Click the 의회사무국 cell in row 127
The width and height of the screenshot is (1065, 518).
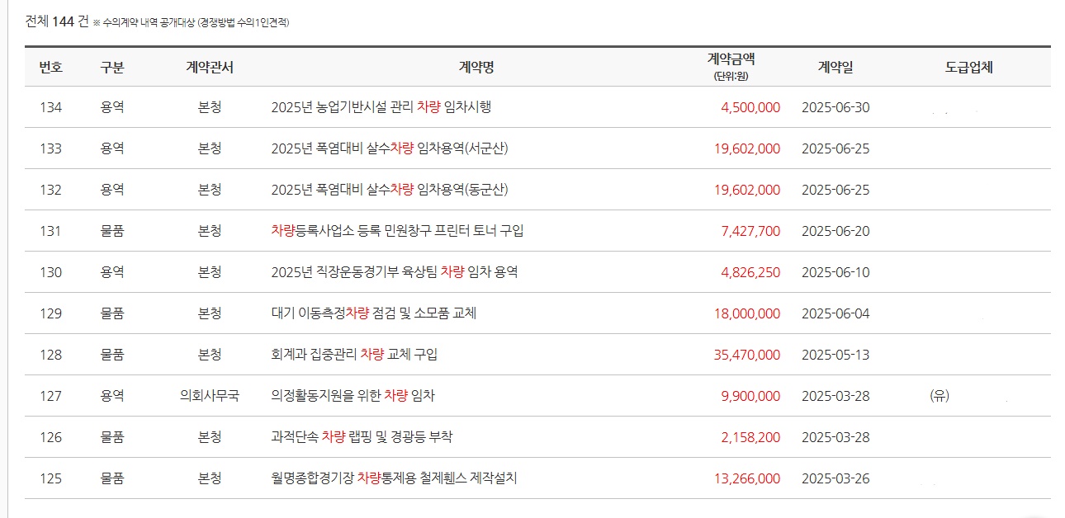coord(210,396)
